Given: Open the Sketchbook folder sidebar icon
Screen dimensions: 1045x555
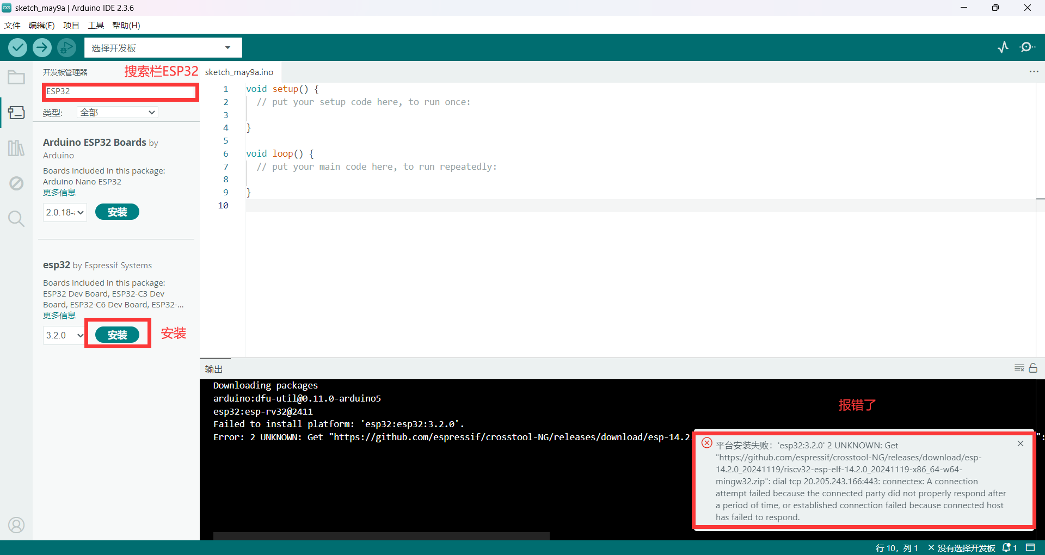Looking at the screenshot, I should 16,78.
